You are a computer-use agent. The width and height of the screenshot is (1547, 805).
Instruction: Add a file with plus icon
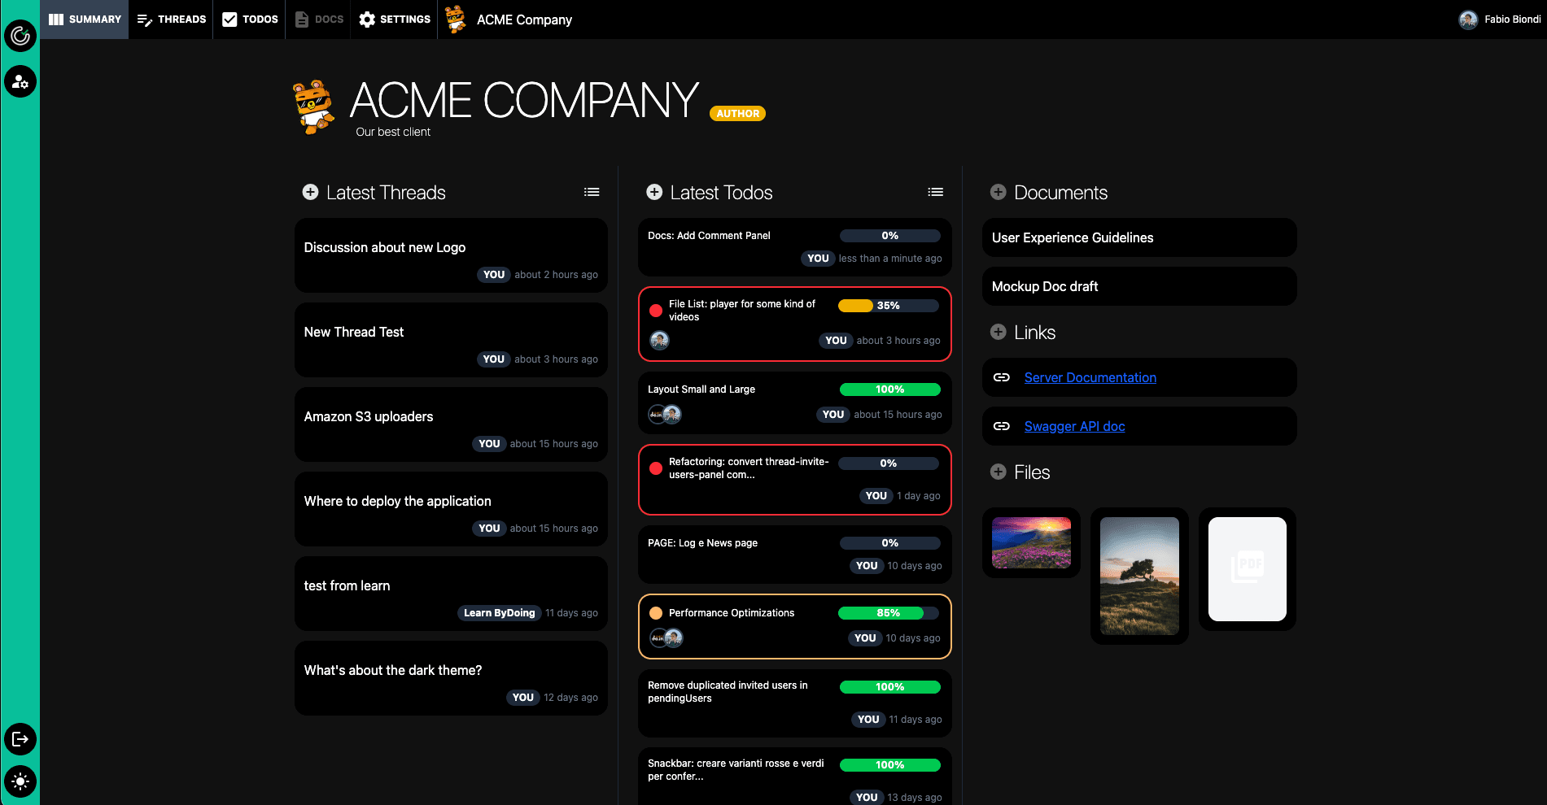pos(999,472)
